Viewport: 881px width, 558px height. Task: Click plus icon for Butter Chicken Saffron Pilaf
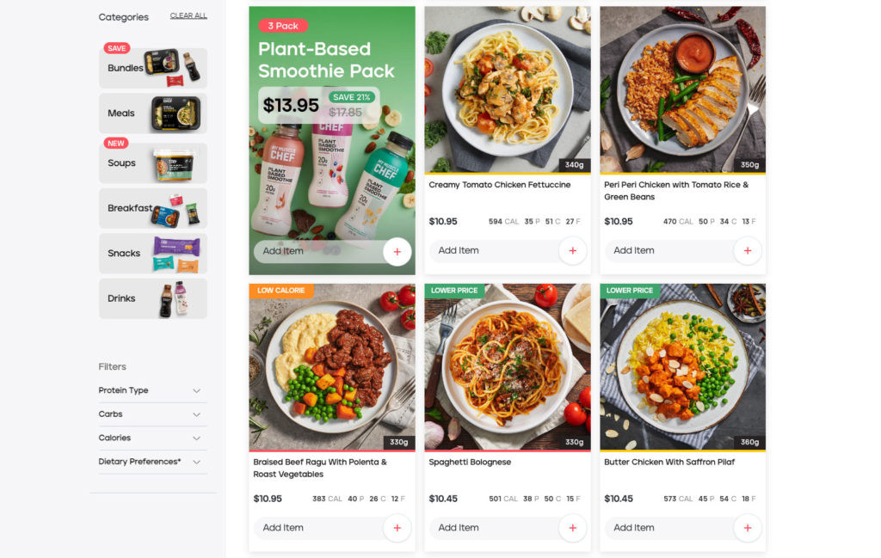[x=748, y=528]
